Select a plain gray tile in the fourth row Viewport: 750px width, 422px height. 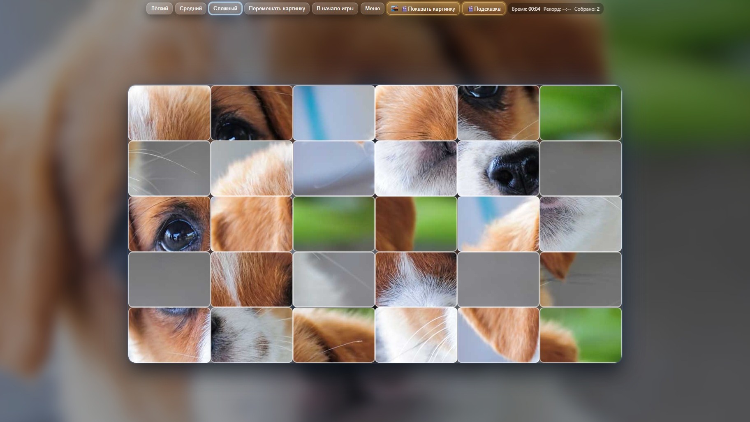[169, 279]
